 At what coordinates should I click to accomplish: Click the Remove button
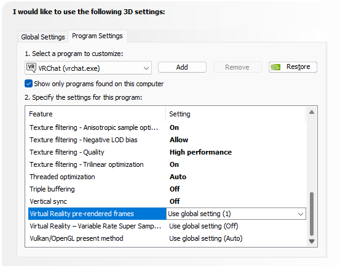tap(237, 67)
